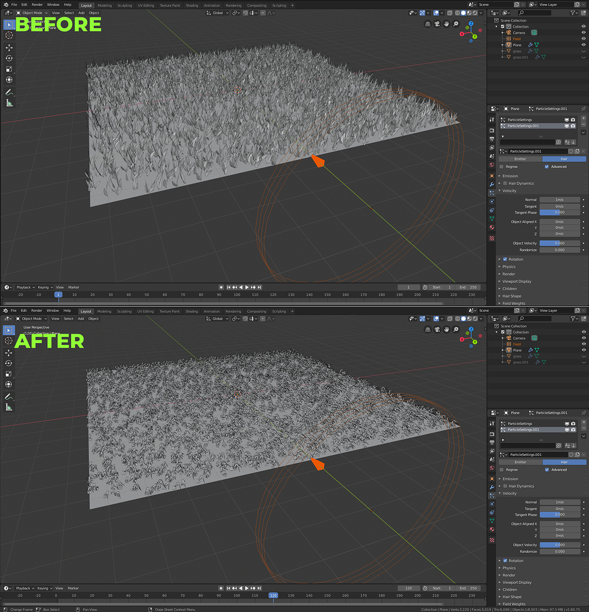Disable the Advanced checkbox
This screenshot has width=589, height=612.
(x=545, y=167)
